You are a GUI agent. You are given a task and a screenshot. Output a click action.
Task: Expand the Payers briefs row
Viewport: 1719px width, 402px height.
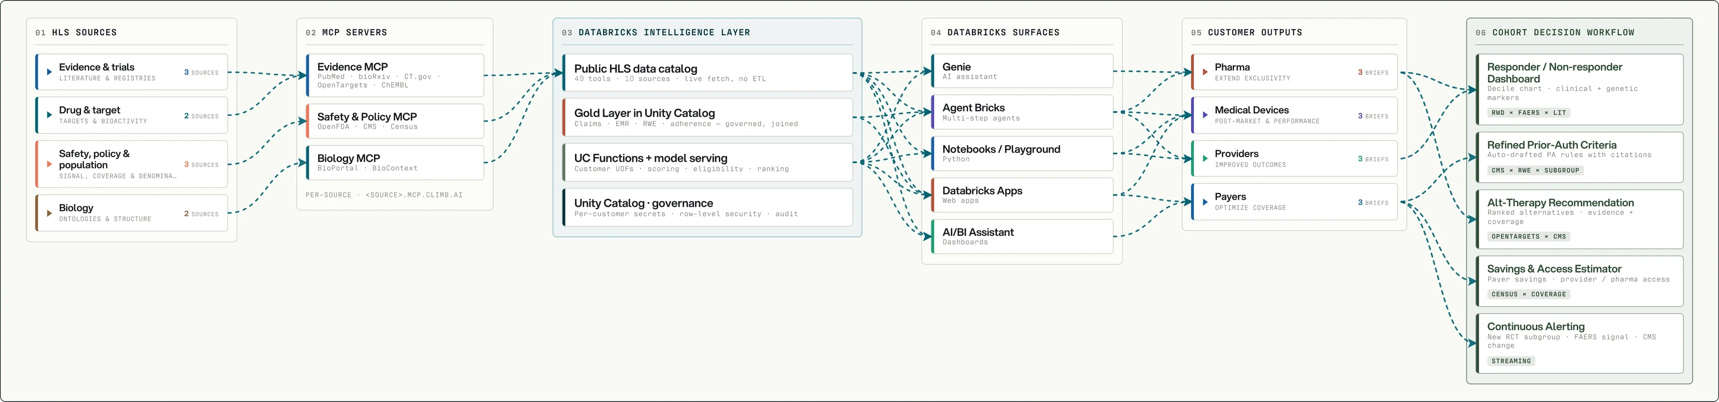coord(1295,202)
